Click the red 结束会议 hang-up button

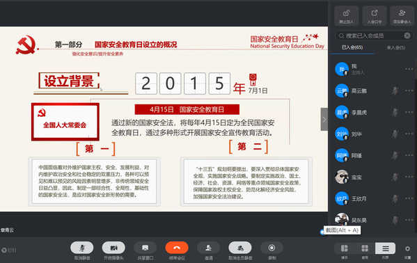point(177,248)
